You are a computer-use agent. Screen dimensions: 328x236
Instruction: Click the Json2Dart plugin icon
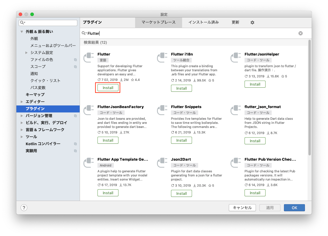point(162,163)
